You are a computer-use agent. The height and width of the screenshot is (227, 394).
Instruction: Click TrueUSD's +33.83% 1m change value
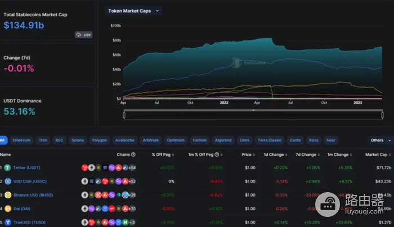tap(343, 223)
